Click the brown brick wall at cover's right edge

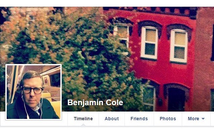204,59
